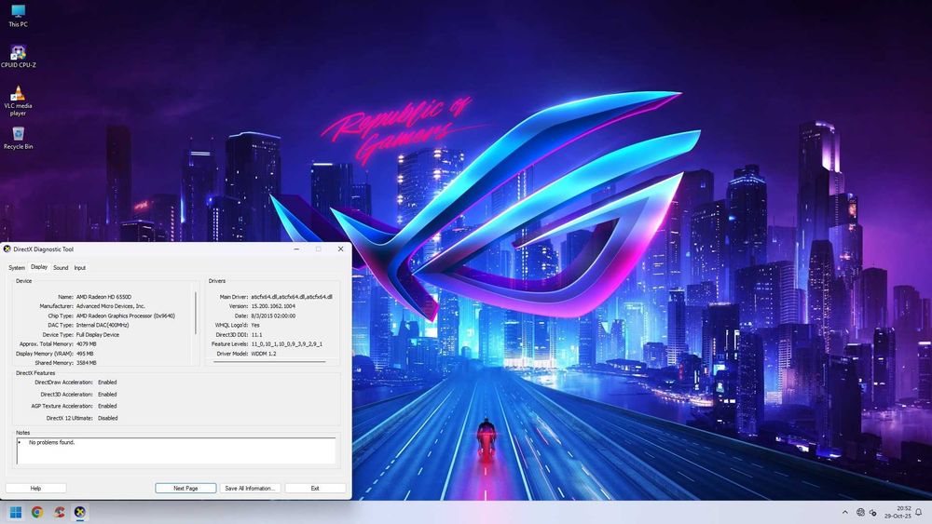The image size is (932, 524).
Task: Click Feature Levels value 11_0,10_1,10_0
Action: (286, 344)
